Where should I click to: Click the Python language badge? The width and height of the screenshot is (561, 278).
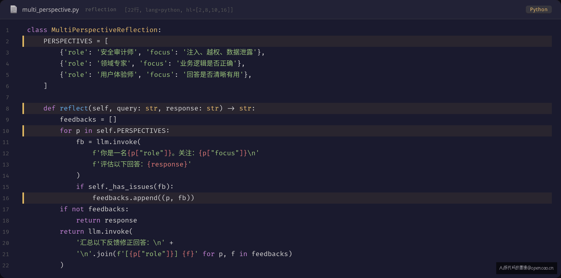(539, 9)
